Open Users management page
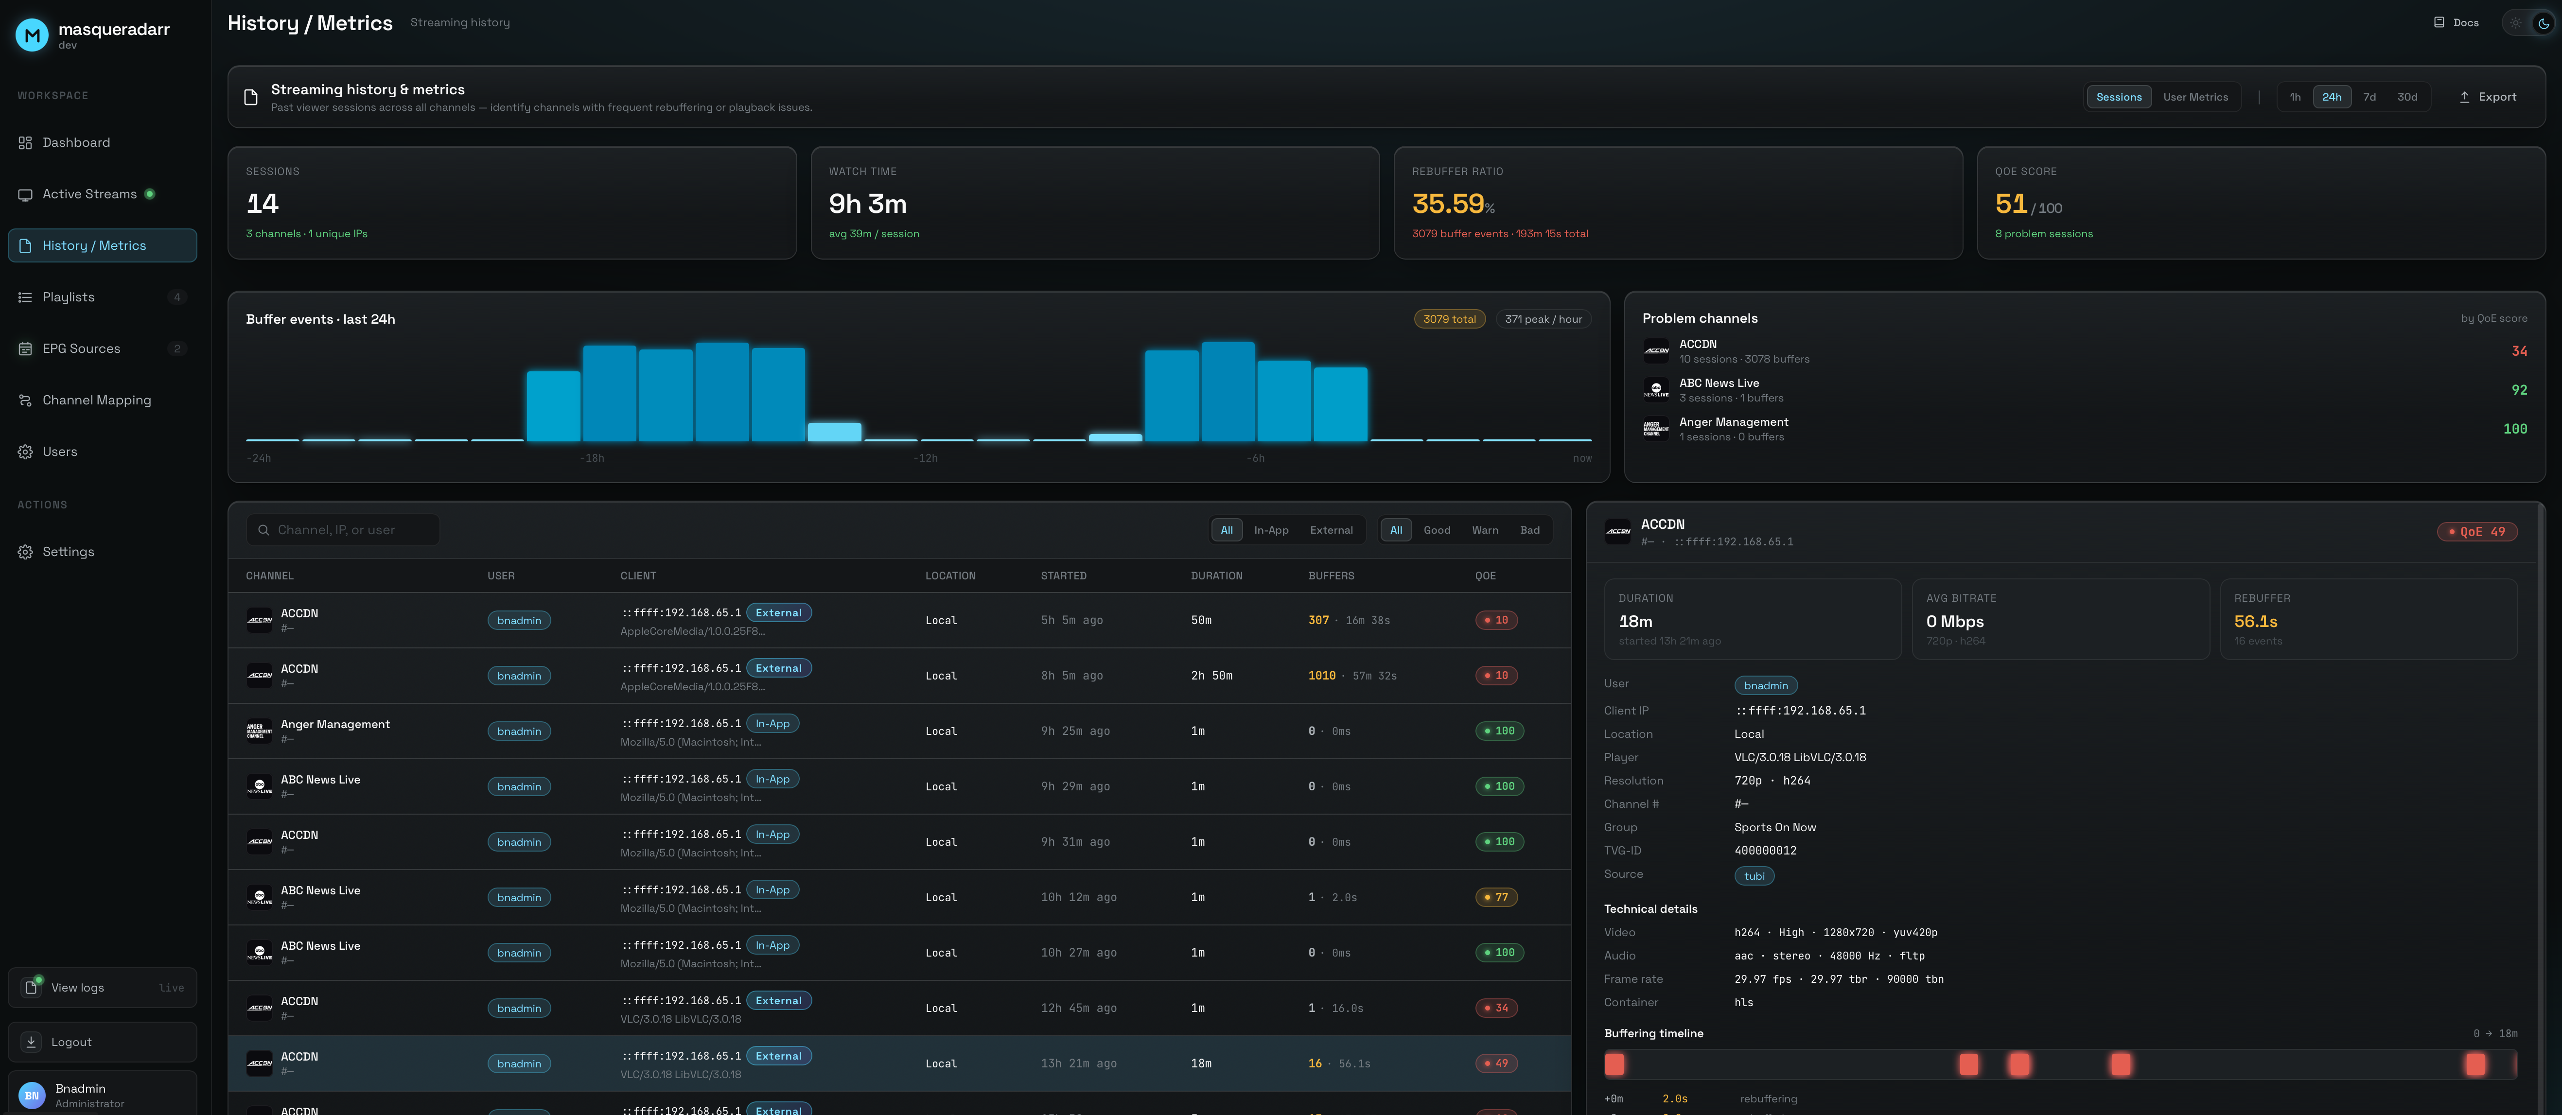This screenshot has width=2562, height=1115. (x=103, y=452)
